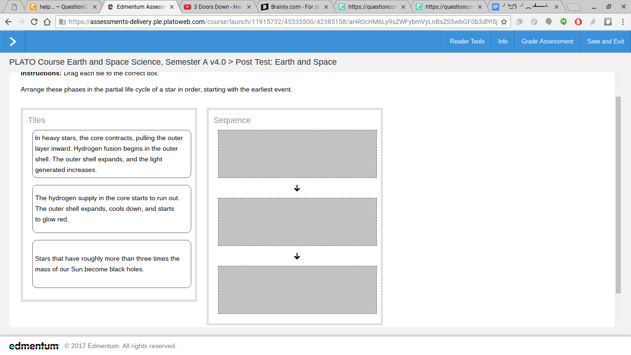
Task: Click the first empty Sequence box
Action: pos(297,154)
